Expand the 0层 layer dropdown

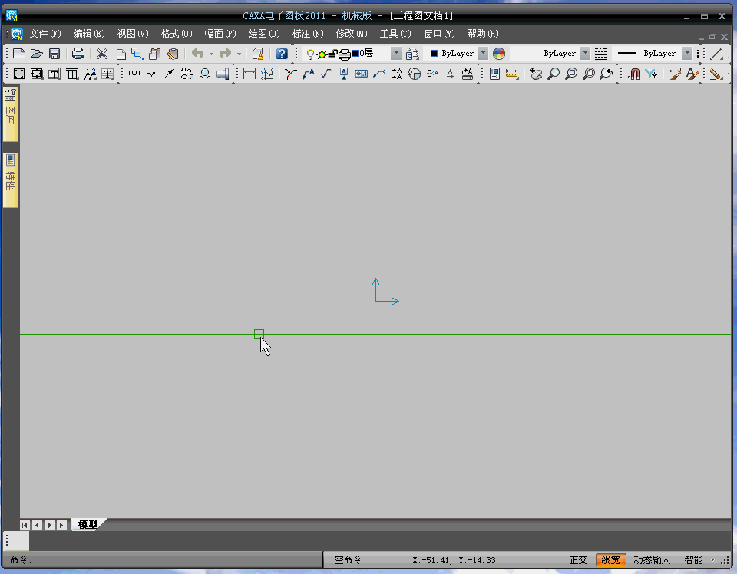[396, 54]
